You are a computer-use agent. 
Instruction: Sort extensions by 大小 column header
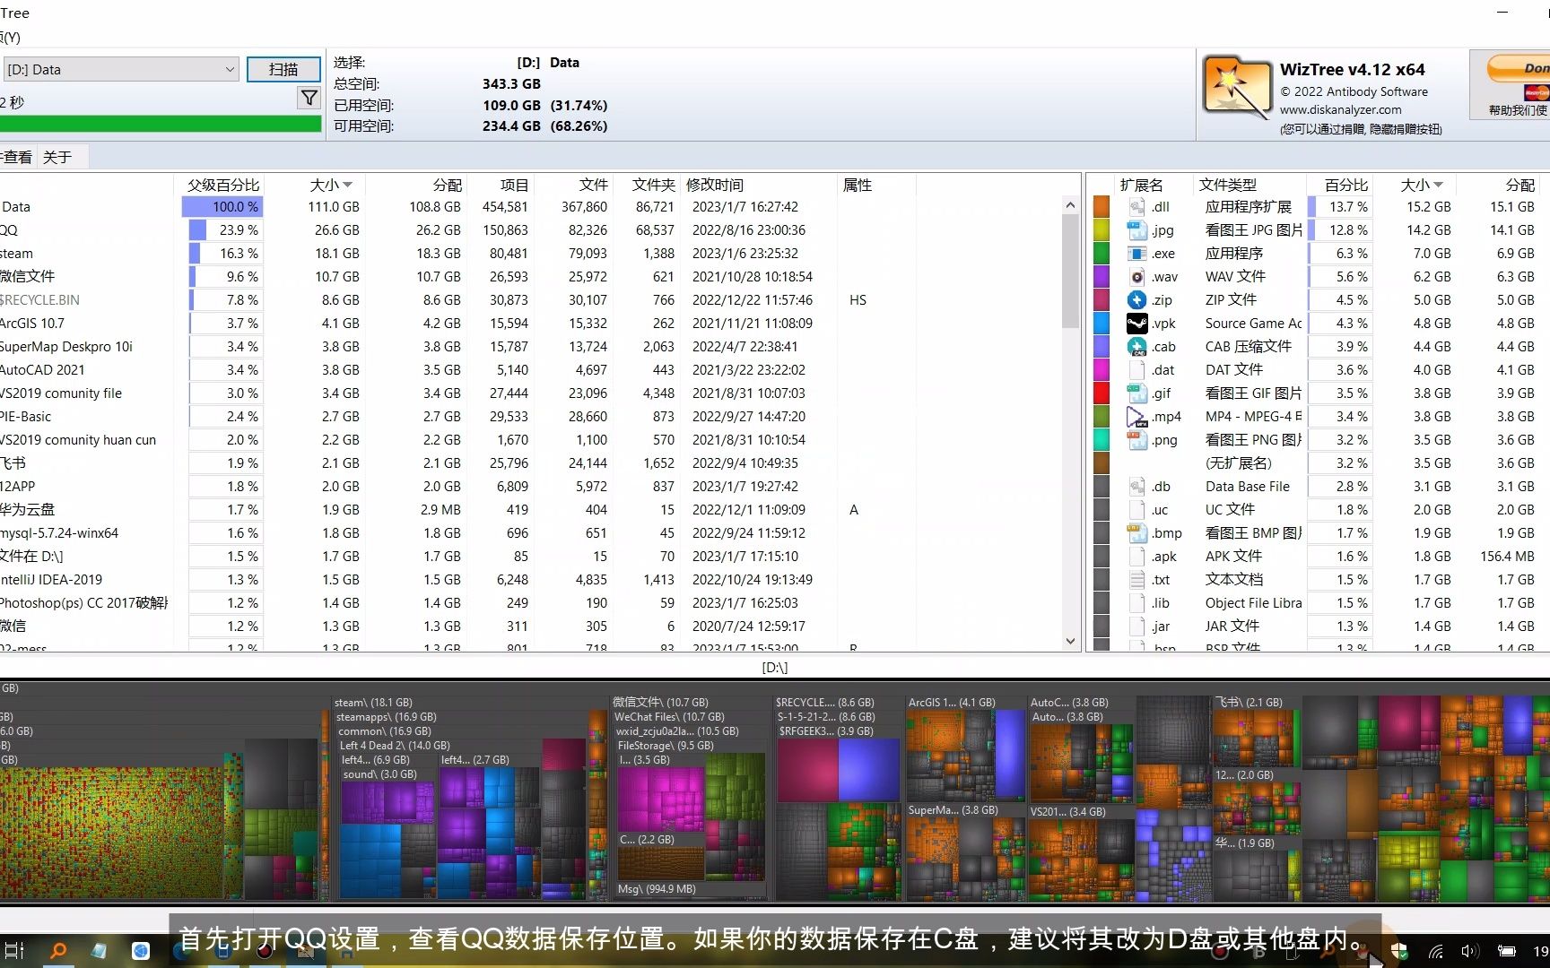[x=1422, y=185]
